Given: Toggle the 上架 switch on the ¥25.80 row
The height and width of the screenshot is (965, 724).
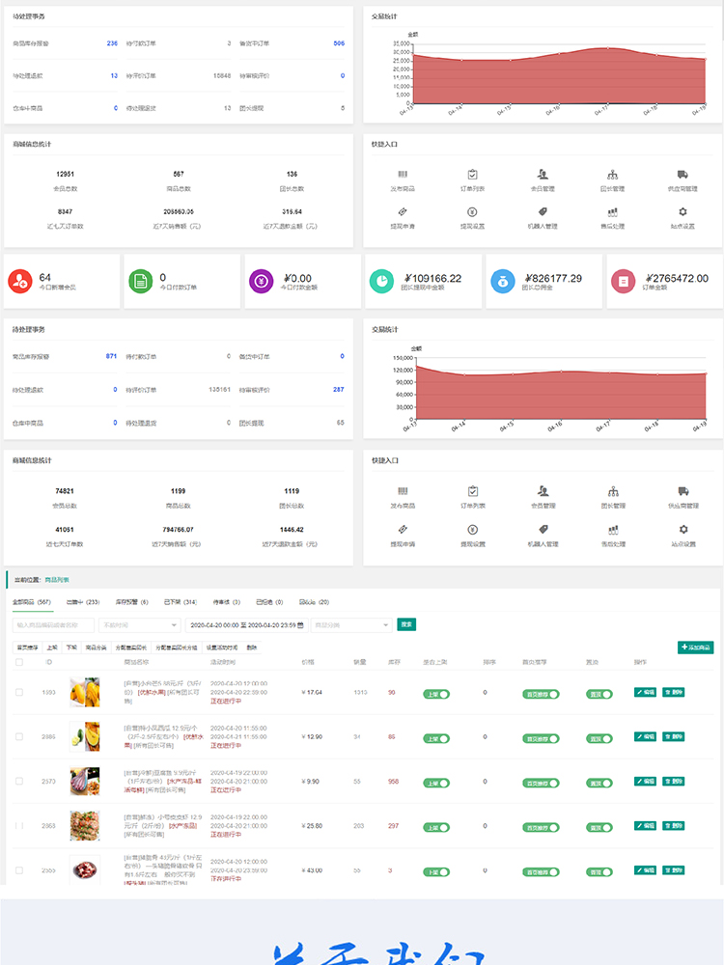Looking at the screenshot, I should tap(436, 828).
